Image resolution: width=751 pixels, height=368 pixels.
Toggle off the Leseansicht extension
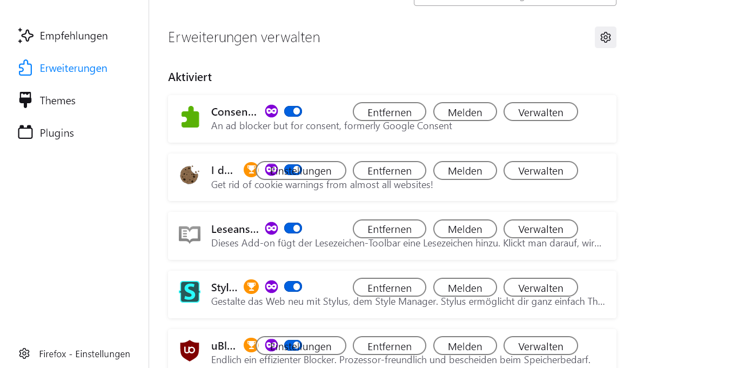[293, 229]
